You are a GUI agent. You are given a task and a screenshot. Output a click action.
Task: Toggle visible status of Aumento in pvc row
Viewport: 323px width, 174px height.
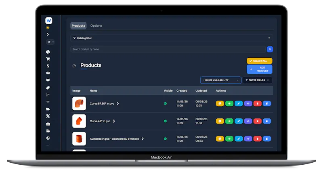click(165, 139)
